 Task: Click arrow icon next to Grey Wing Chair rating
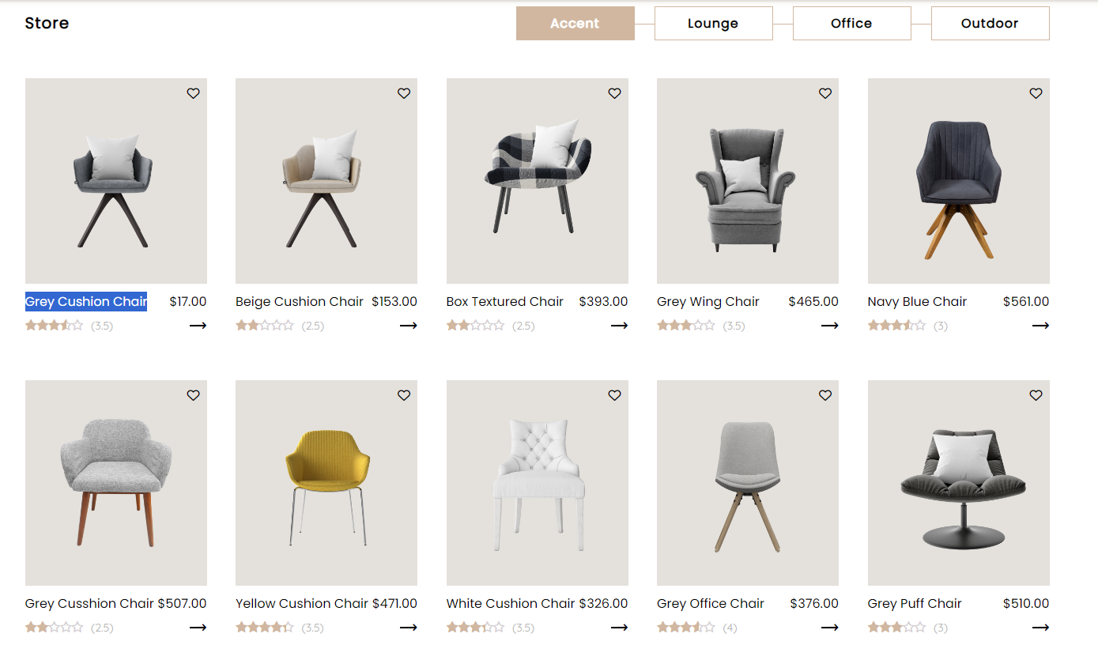click(829, 326)
